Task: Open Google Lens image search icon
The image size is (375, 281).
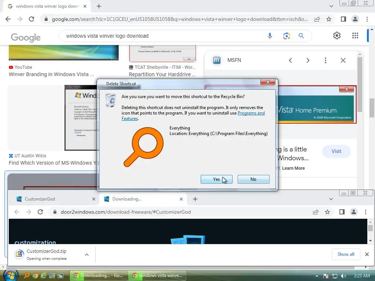Action: tap(286, 36)
